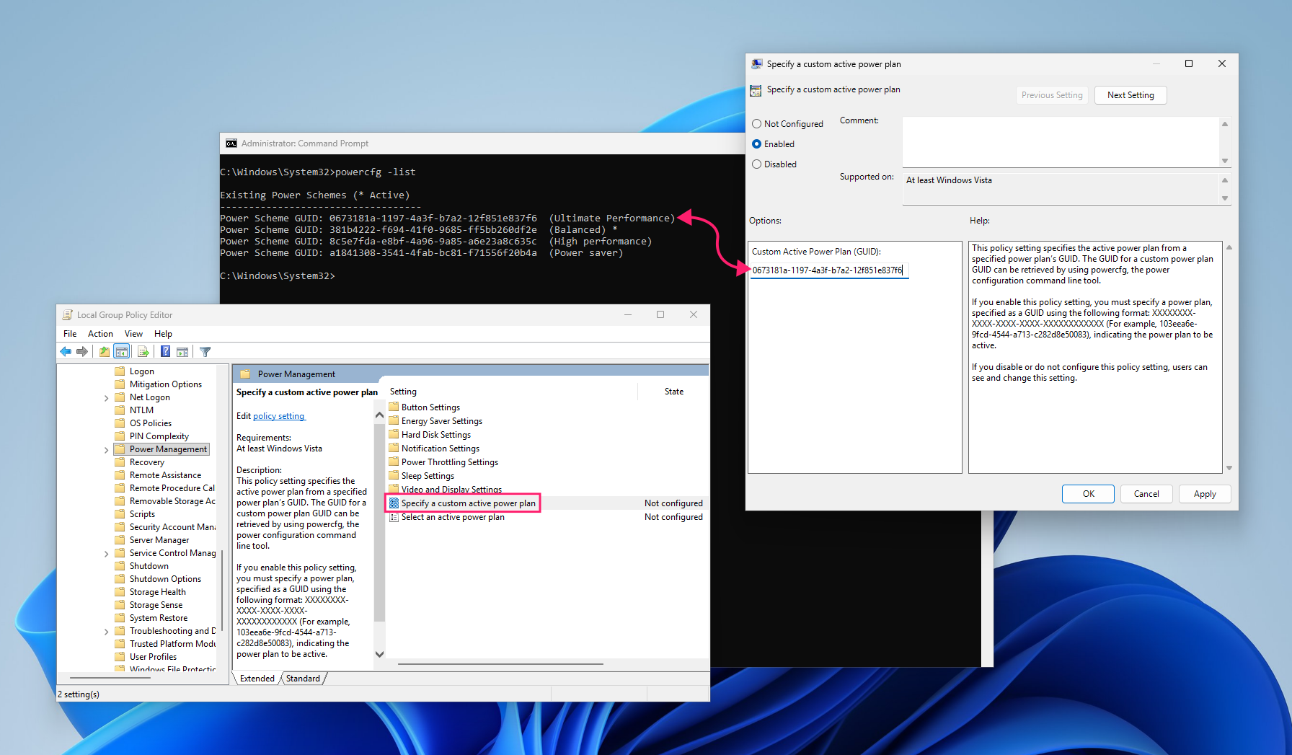Screen dimensions: 1292x755
Task: Click the Forward arrow in Group Policy Editor toolbar
Action: pos(82,352)
